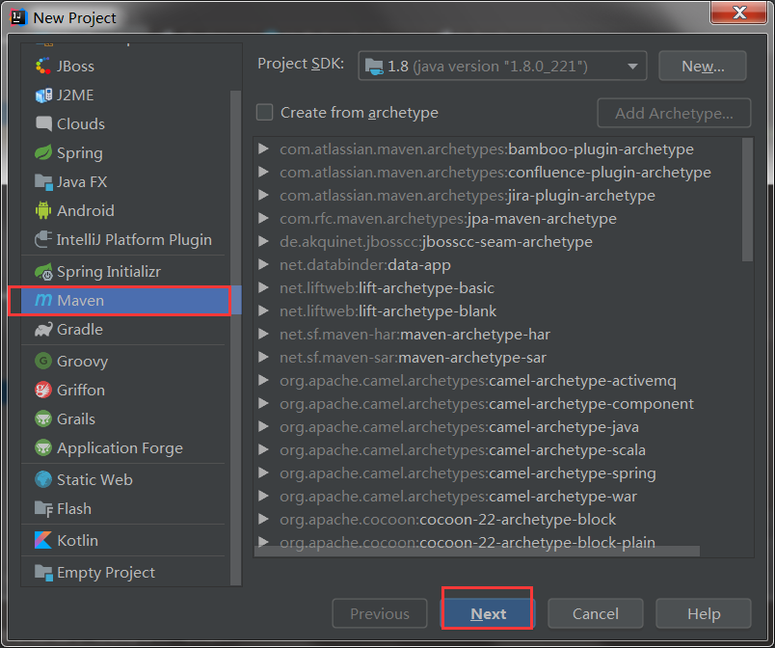Click the Static Web globe icon
This screenshot has width=775, height=648.
pyautogui.click(x=43, y=479)
